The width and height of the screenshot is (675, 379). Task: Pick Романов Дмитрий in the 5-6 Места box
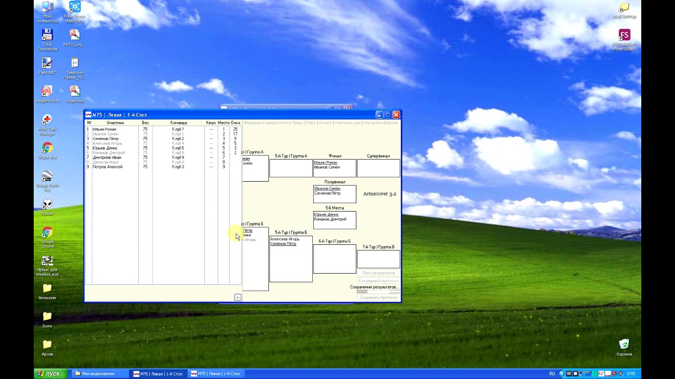[x=330, y=219]
